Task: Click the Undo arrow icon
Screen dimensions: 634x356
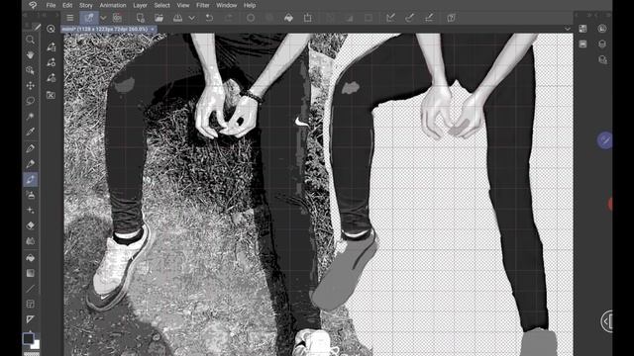Action: point(209,18)
